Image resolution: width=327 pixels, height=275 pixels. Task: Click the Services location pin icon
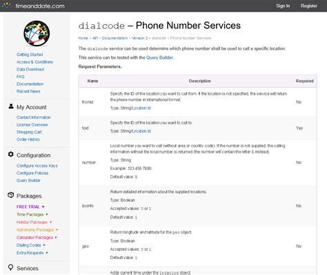10,267
